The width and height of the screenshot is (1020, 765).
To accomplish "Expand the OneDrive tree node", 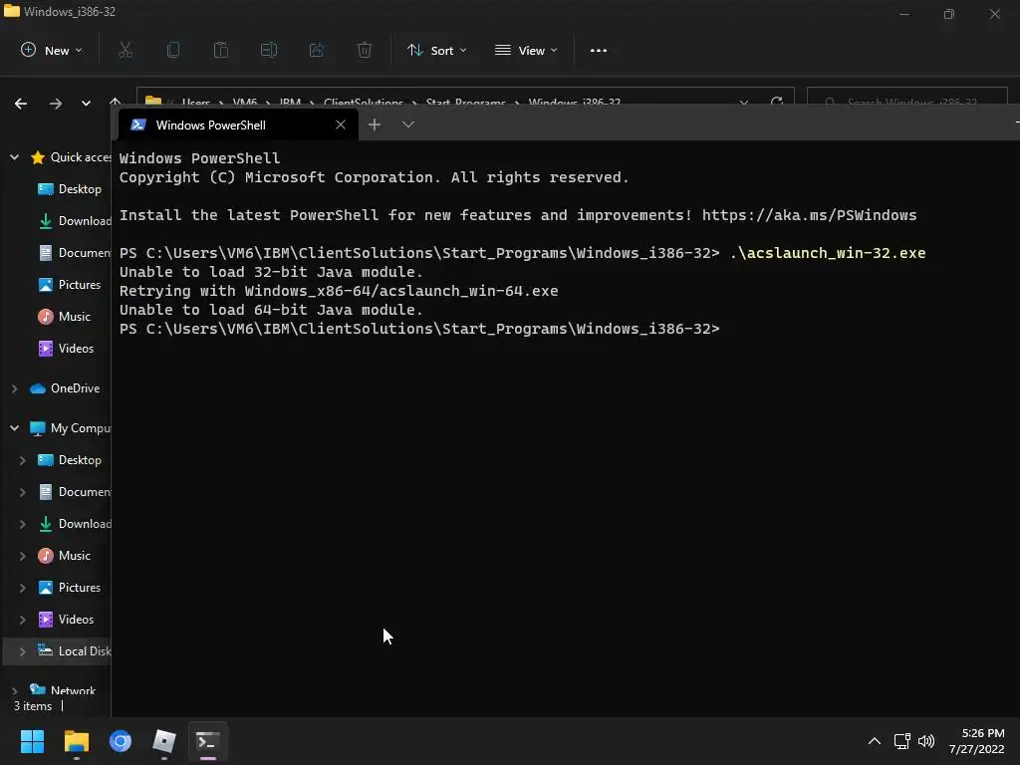I will coord(14,388).
